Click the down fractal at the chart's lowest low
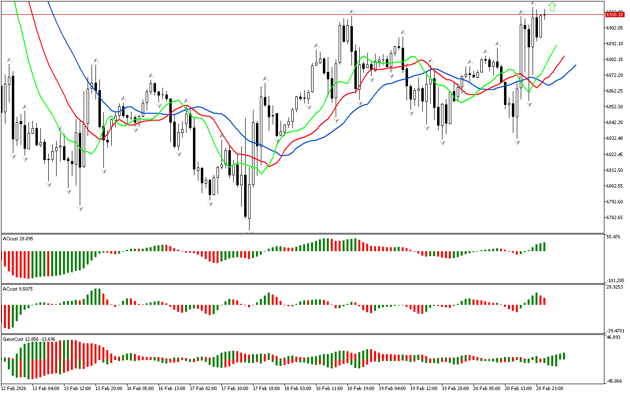630x394 pixels. click(250, 231)
